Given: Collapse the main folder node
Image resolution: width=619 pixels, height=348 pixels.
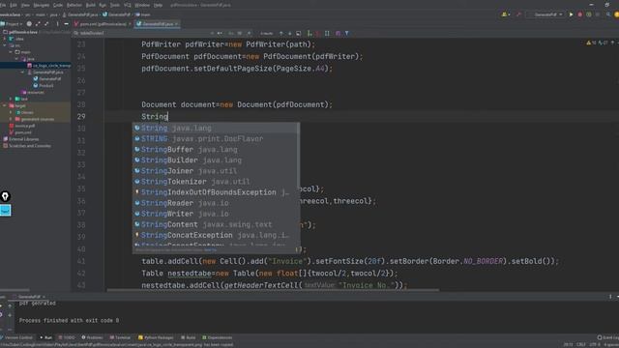Looking at the screenshot, I should 11,52.
